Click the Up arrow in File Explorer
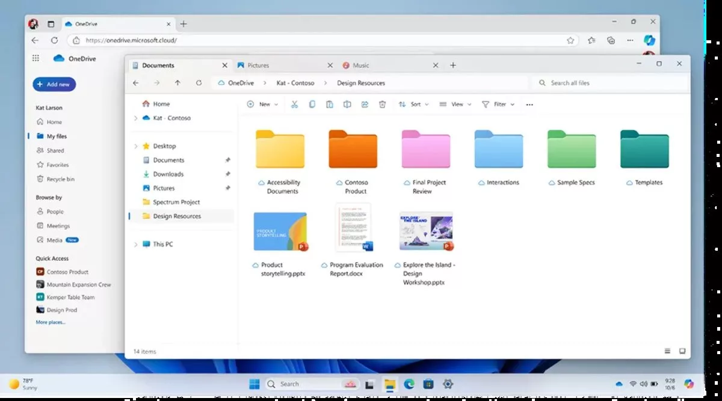722x401 pixels. (177, 83)
